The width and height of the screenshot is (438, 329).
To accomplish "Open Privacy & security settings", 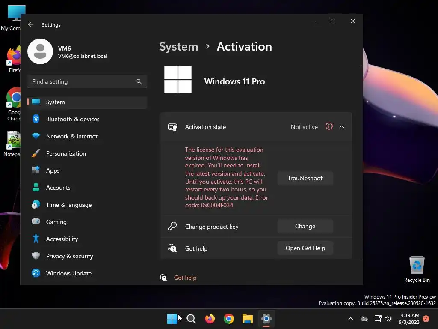I will pyautogui.click(x=87, y=256).
